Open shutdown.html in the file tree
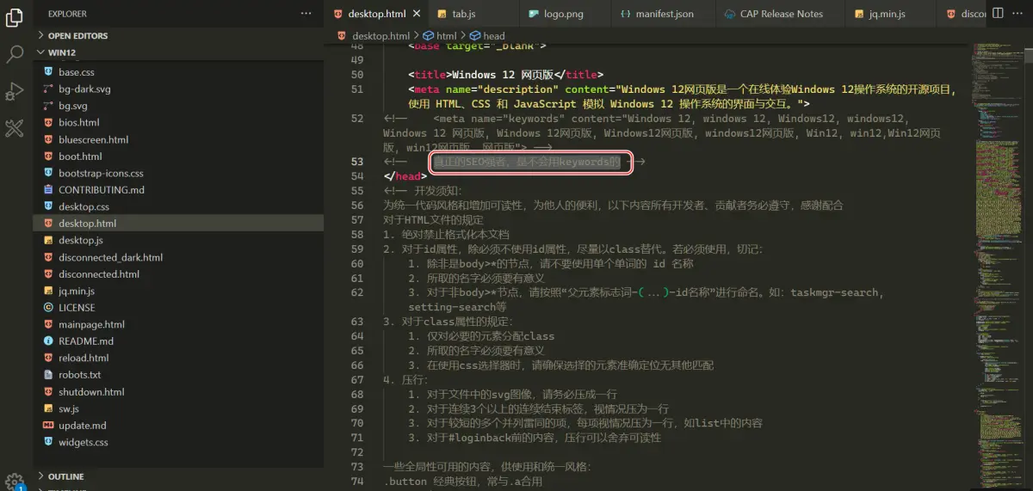The image size is (1033, 491). tap(91, 392)
